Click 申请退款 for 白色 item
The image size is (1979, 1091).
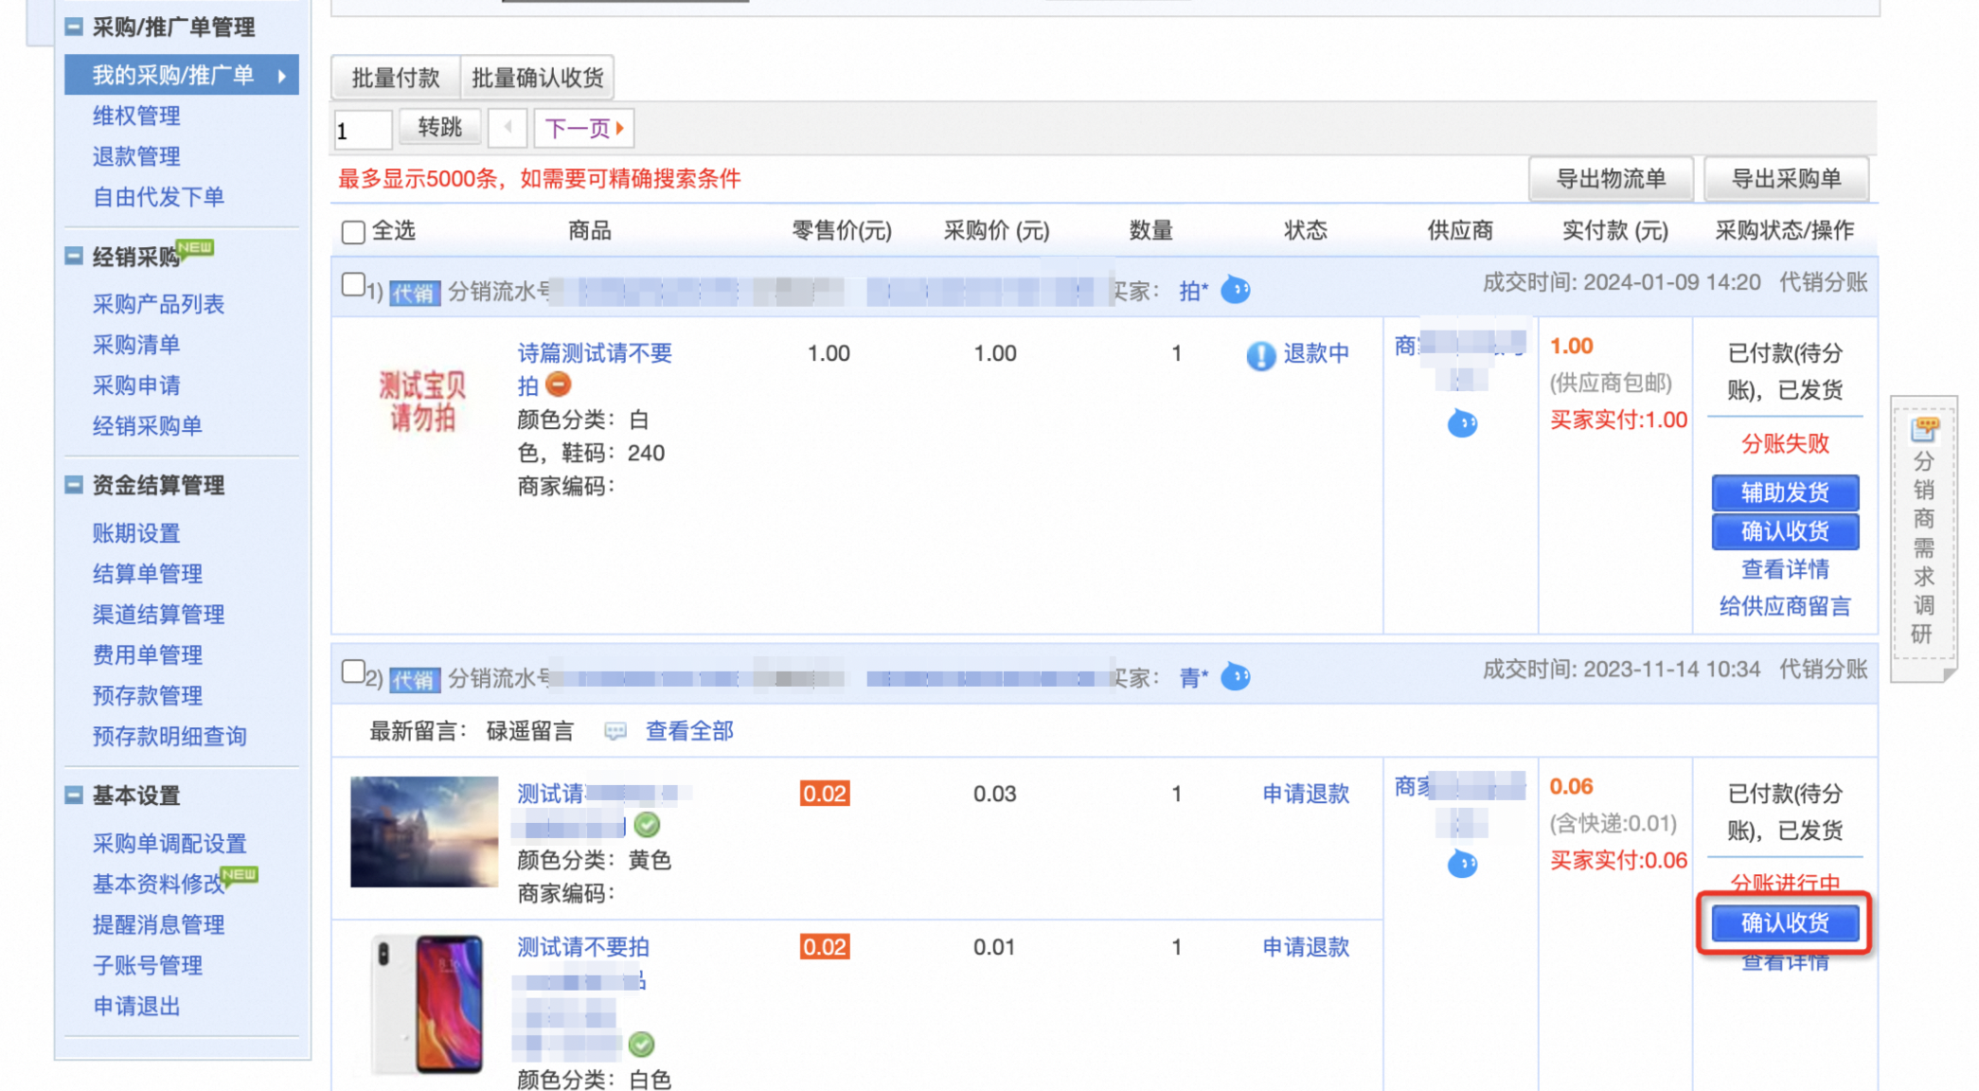tap(1306, 947)
